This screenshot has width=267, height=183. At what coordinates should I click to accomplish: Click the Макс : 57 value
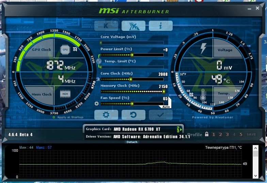44,147
